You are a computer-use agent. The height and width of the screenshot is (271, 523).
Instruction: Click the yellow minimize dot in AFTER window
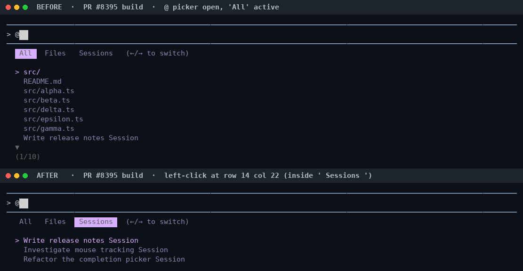point(16,175)
